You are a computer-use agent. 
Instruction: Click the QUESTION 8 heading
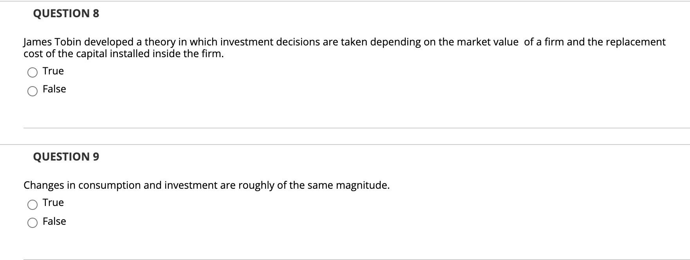click(x=66, y=13)
